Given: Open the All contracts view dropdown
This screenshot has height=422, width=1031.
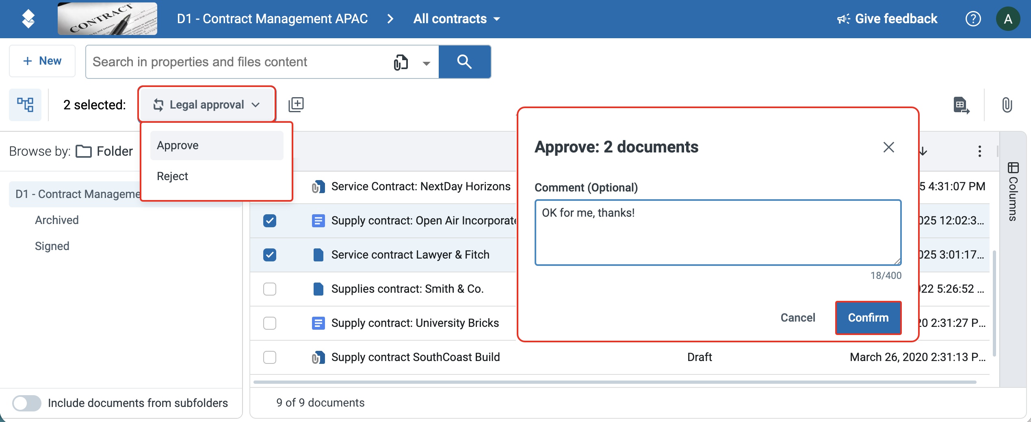Looking at the screenshot, I should click(x=457, y=19).
